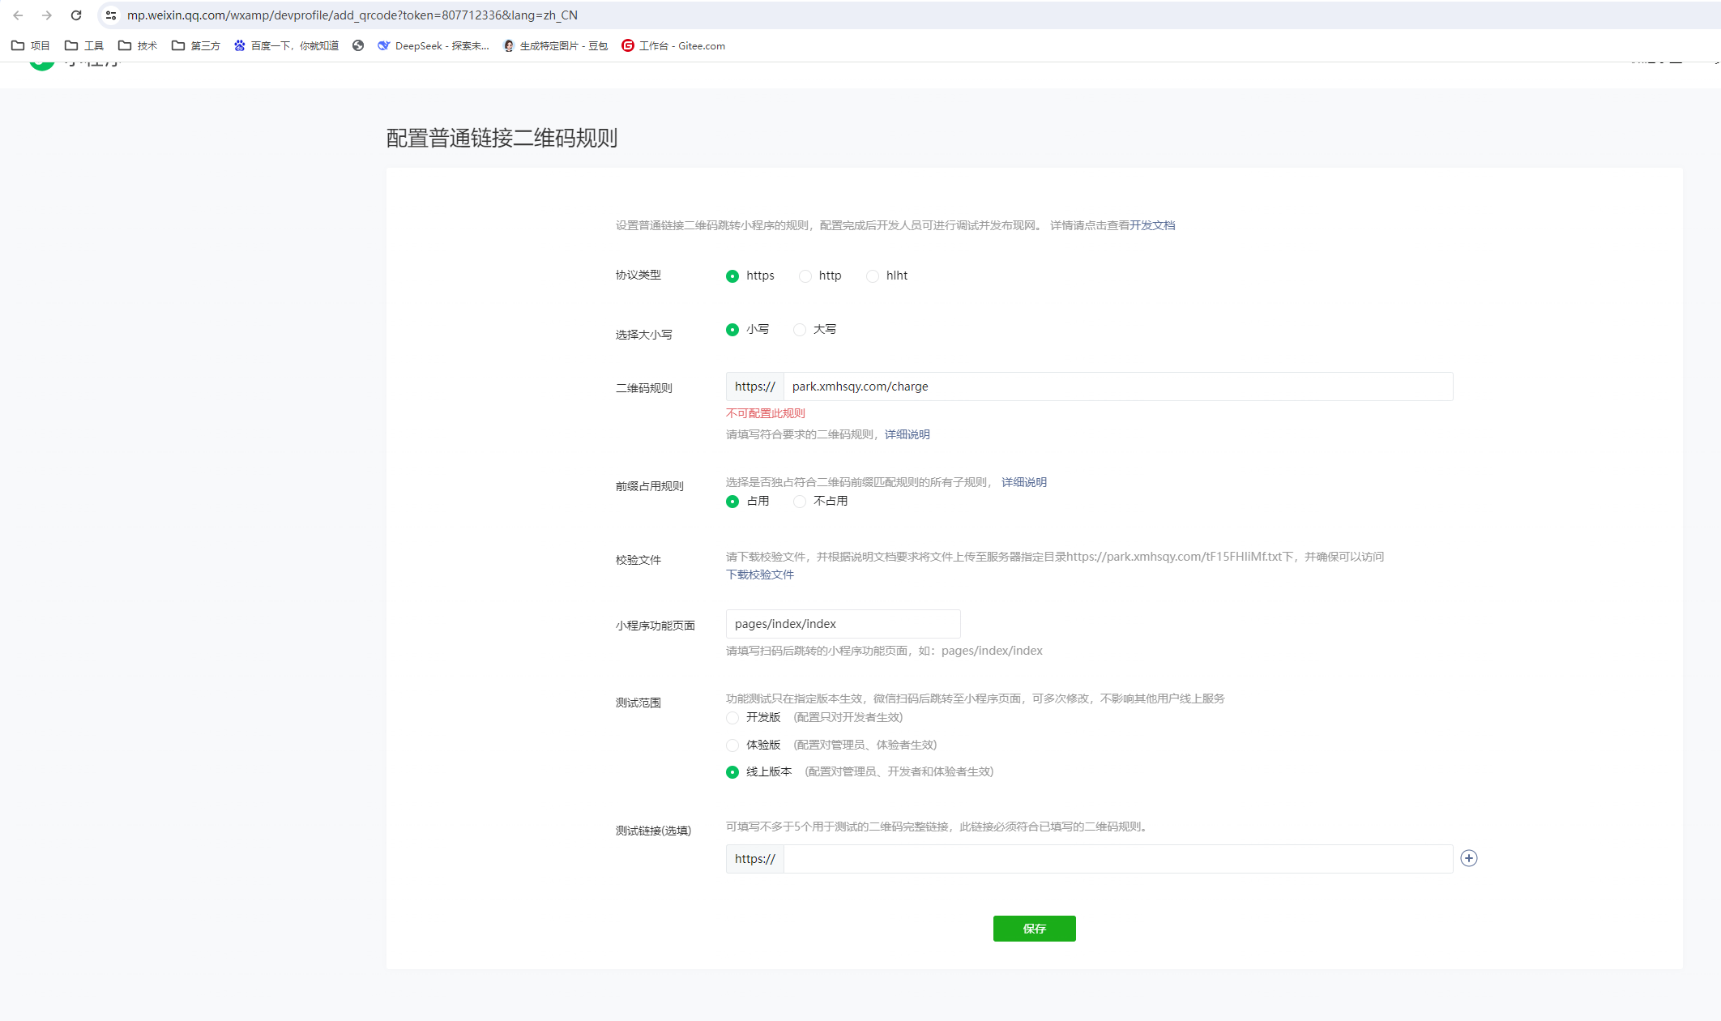This screenshot has height=1021, width=1721.
Task: Open the 开发文档 link
Action: click(1152, 225)
